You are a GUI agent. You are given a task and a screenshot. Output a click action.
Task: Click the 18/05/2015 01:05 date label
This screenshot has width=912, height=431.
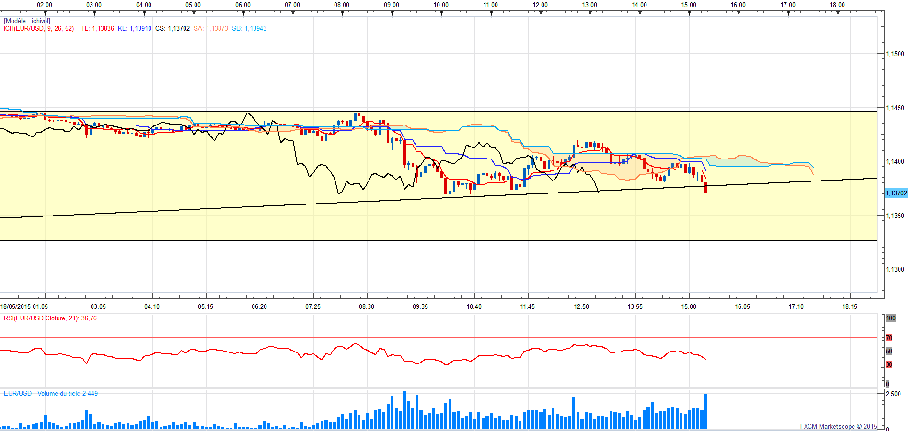tap(24, 307)
